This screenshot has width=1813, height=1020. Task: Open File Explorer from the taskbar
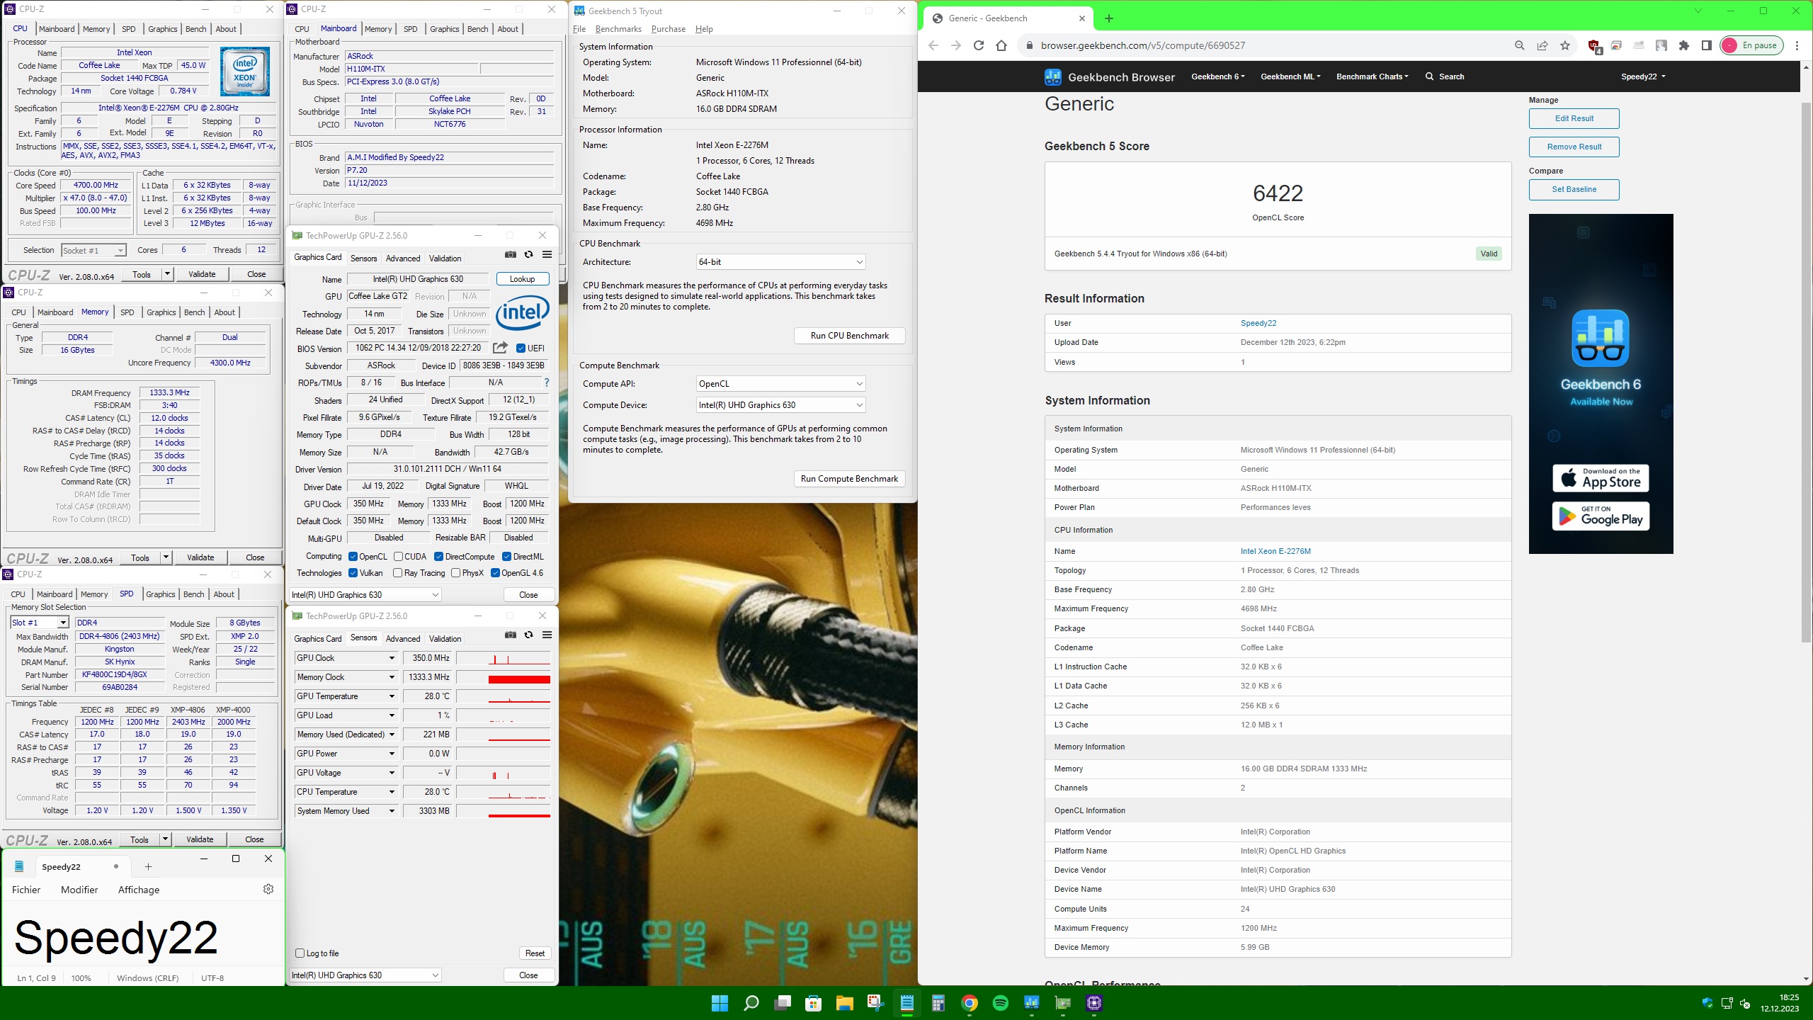pyautogui.click(x=845, y=1003)
